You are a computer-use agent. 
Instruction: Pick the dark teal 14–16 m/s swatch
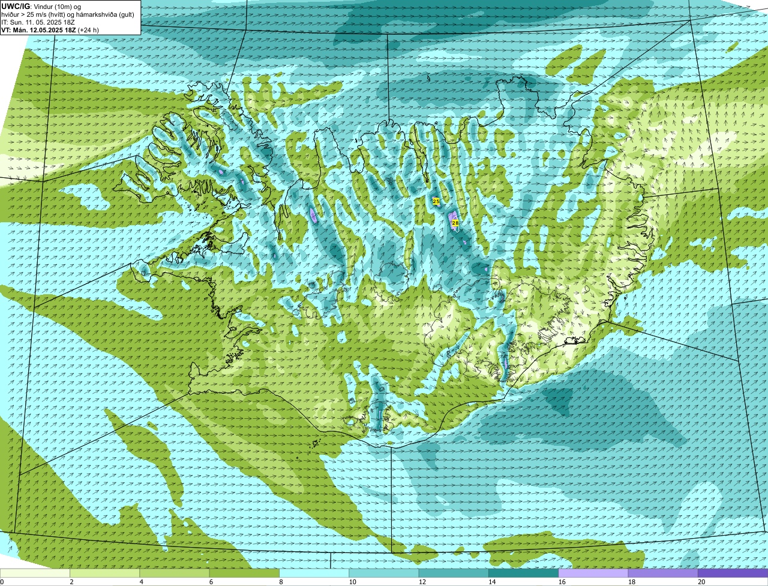pyautogui.click(x=524, y=573)
